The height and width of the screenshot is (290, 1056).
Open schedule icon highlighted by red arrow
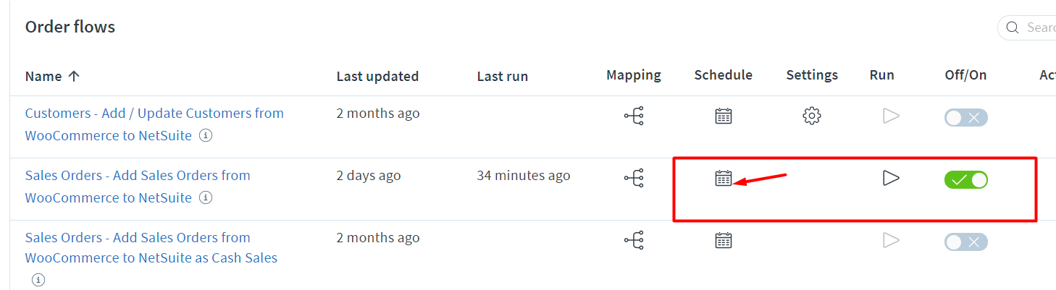pyautogui.click(x=724, y=178)
